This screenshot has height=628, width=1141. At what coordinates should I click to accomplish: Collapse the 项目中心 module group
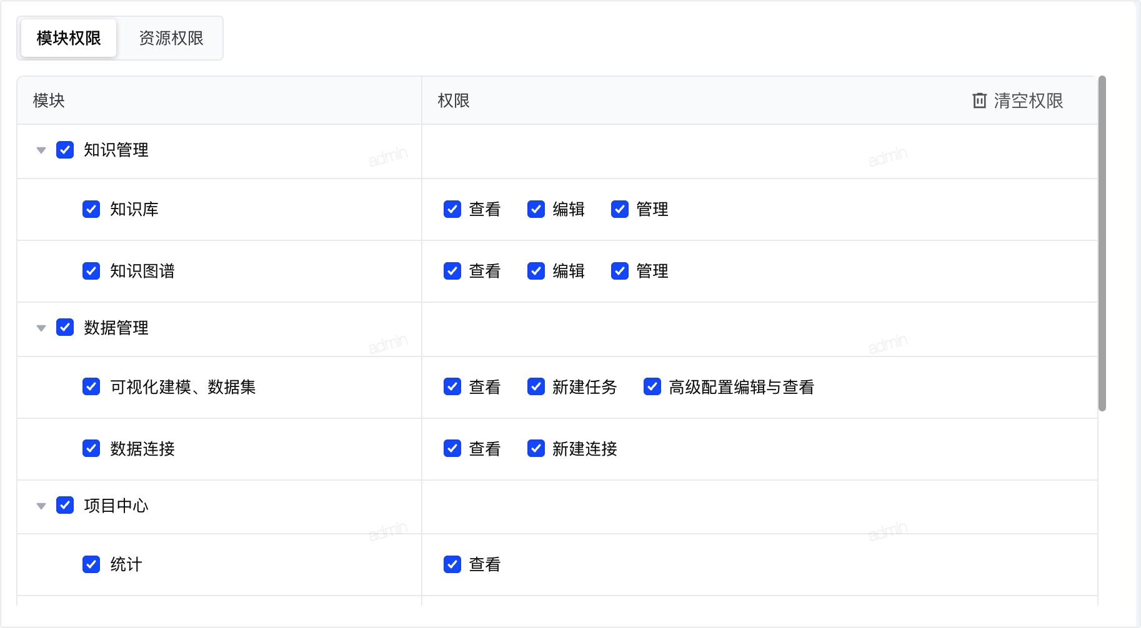point(41,506)
